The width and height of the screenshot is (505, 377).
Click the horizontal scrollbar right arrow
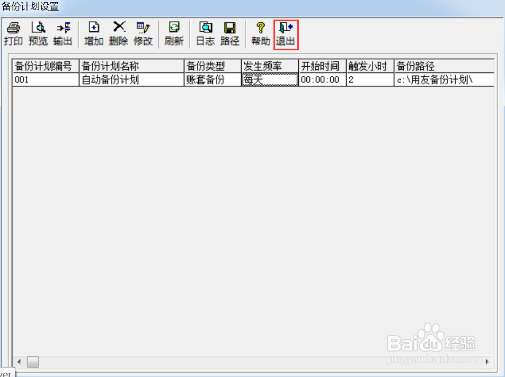pyautogui.click(x=488, y=362)
